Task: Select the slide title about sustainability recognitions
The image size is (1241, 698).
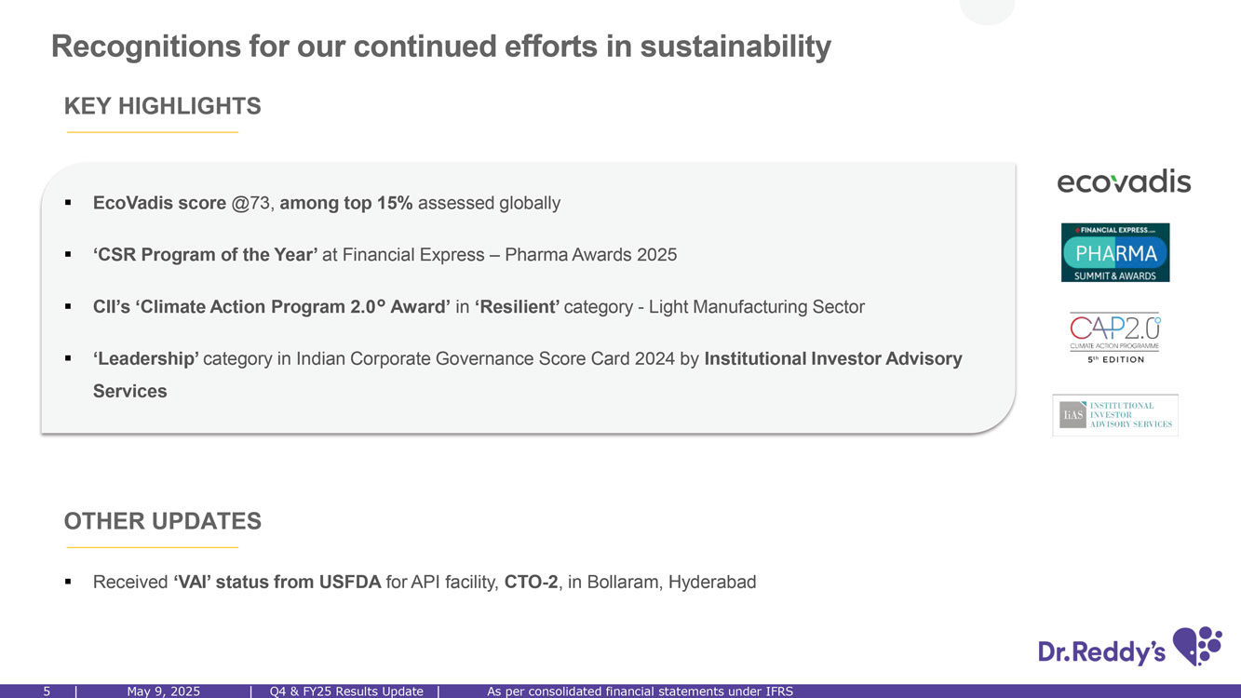Action: 440,46
